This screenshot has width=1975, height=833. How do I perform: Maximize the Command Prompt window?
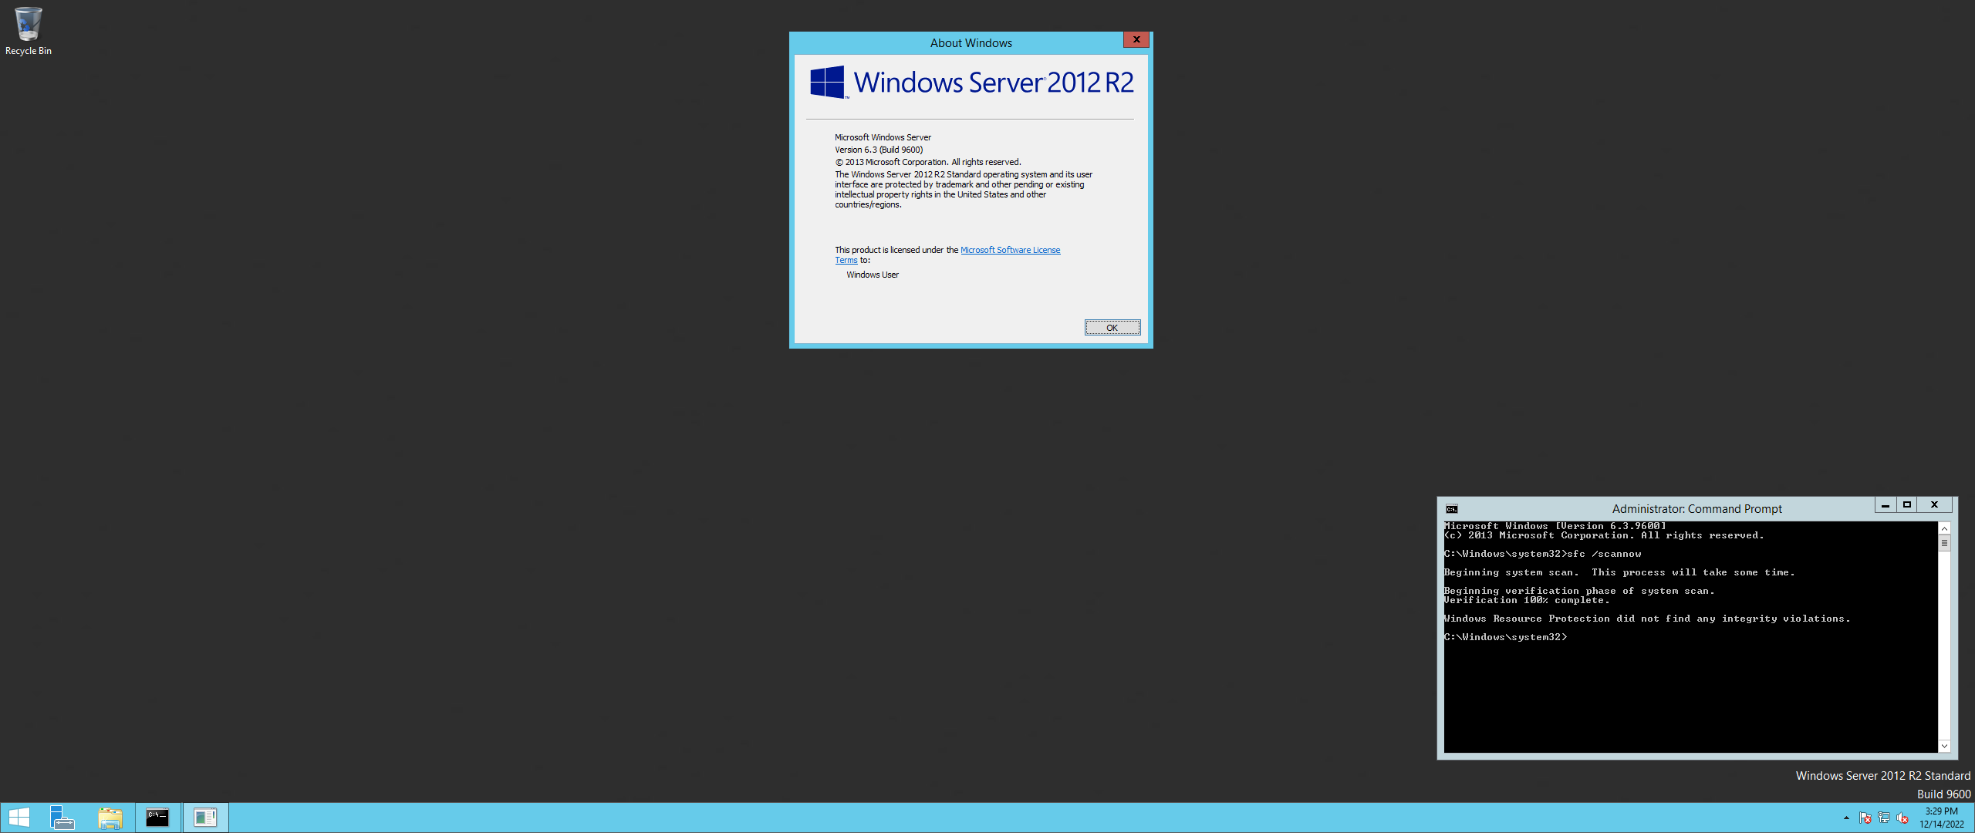[x=1907, y=505]
